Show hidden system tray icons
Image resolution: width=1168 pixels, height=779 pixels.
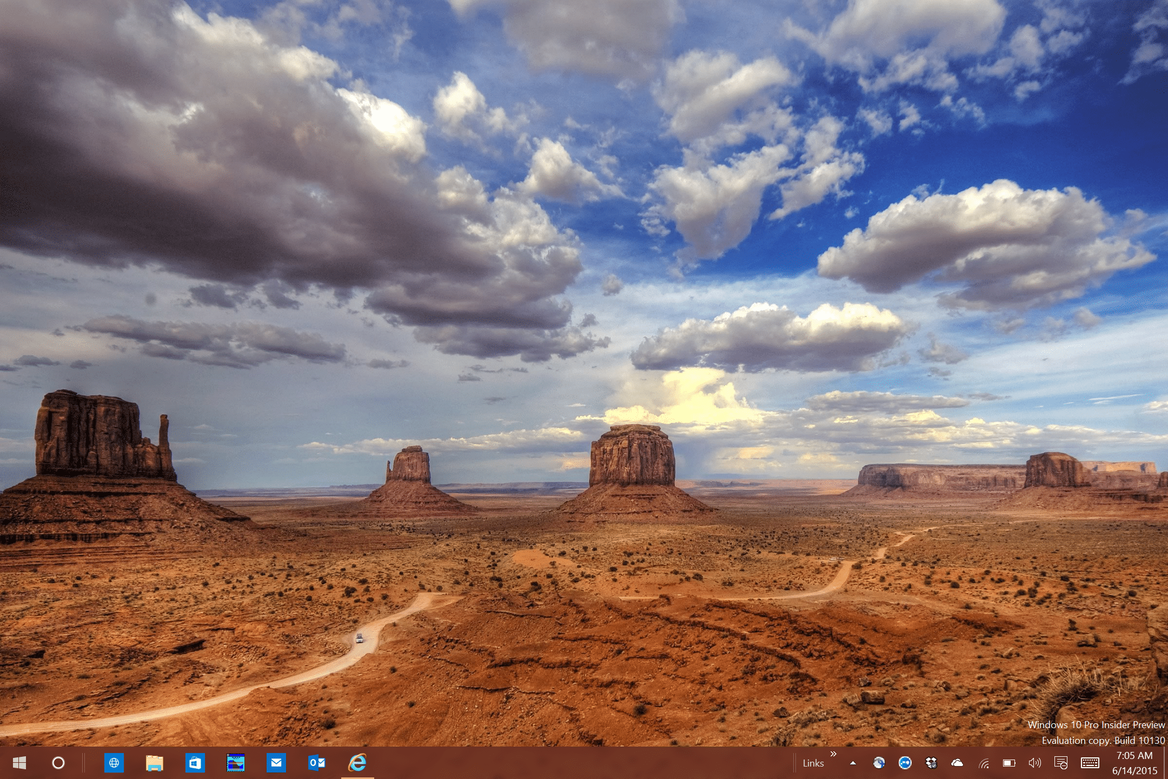pyautogui.click(x=853, y=763)
